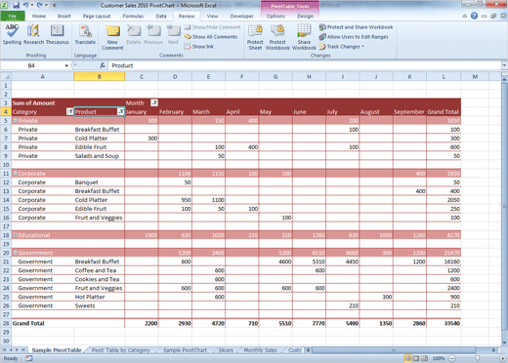The width and height of the screenshot is (508, 363).
Task: Switch to the Formulas ribbon tab
Action: [x=133, y=16]
